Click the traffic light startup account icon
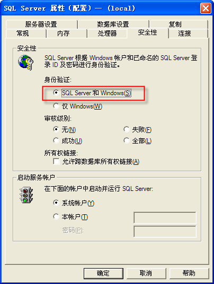The height and width of the screenshot is (284, 214). 26,195
